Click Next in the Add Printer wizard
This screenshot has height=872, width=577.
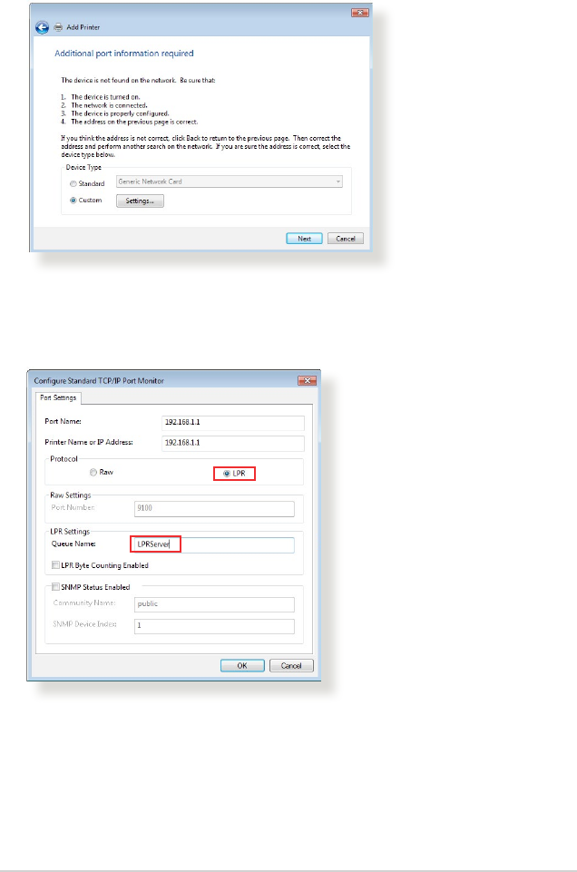(x=304, y=239)
